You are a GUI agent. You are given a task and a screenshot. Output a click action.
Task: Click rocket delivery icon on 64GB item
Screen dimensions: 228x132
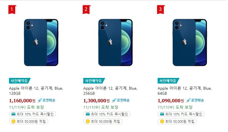click(x=188, y=100)
